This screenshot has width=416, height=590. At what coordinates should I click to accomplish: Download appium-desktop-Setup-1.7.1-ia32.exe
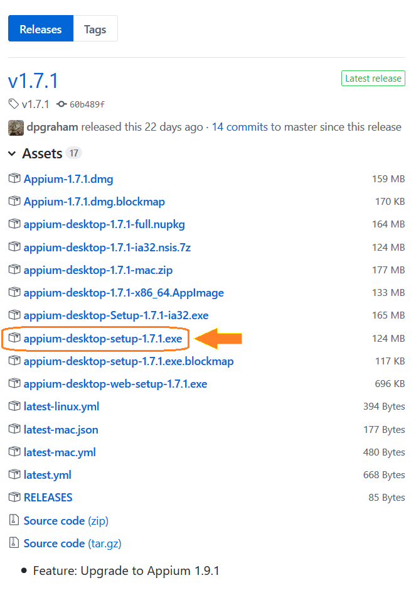pos(116,315)
